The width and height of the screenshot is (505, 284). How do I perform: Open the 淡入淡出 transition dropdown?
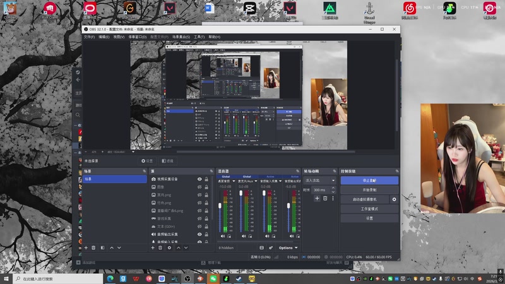click(x=319, y=180)
